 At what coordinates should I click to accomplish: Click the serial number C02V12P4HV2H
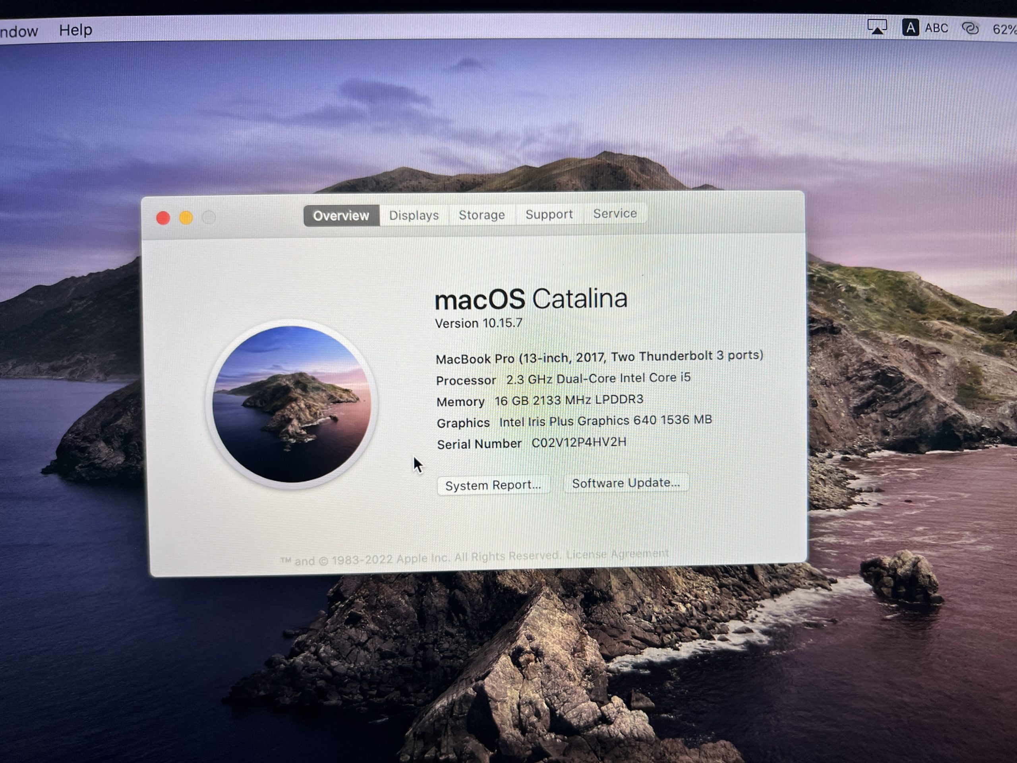(x=579, y=442)
